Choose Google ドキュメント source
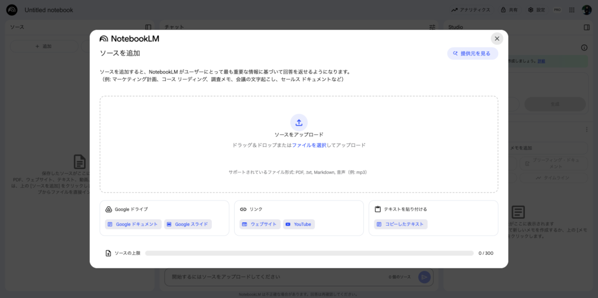 click(133, 225)
